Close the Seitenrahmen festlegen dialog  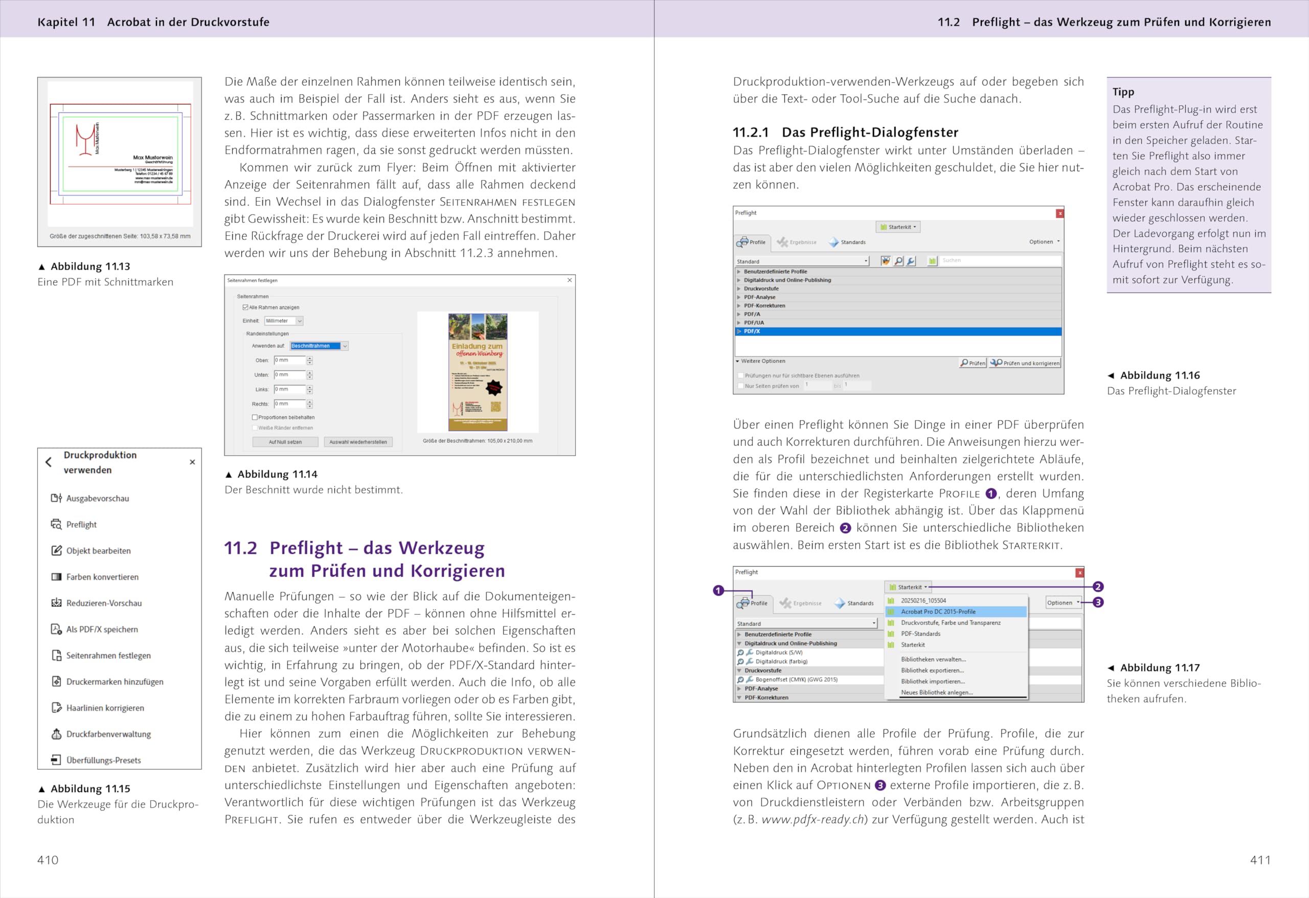point(570,280)
